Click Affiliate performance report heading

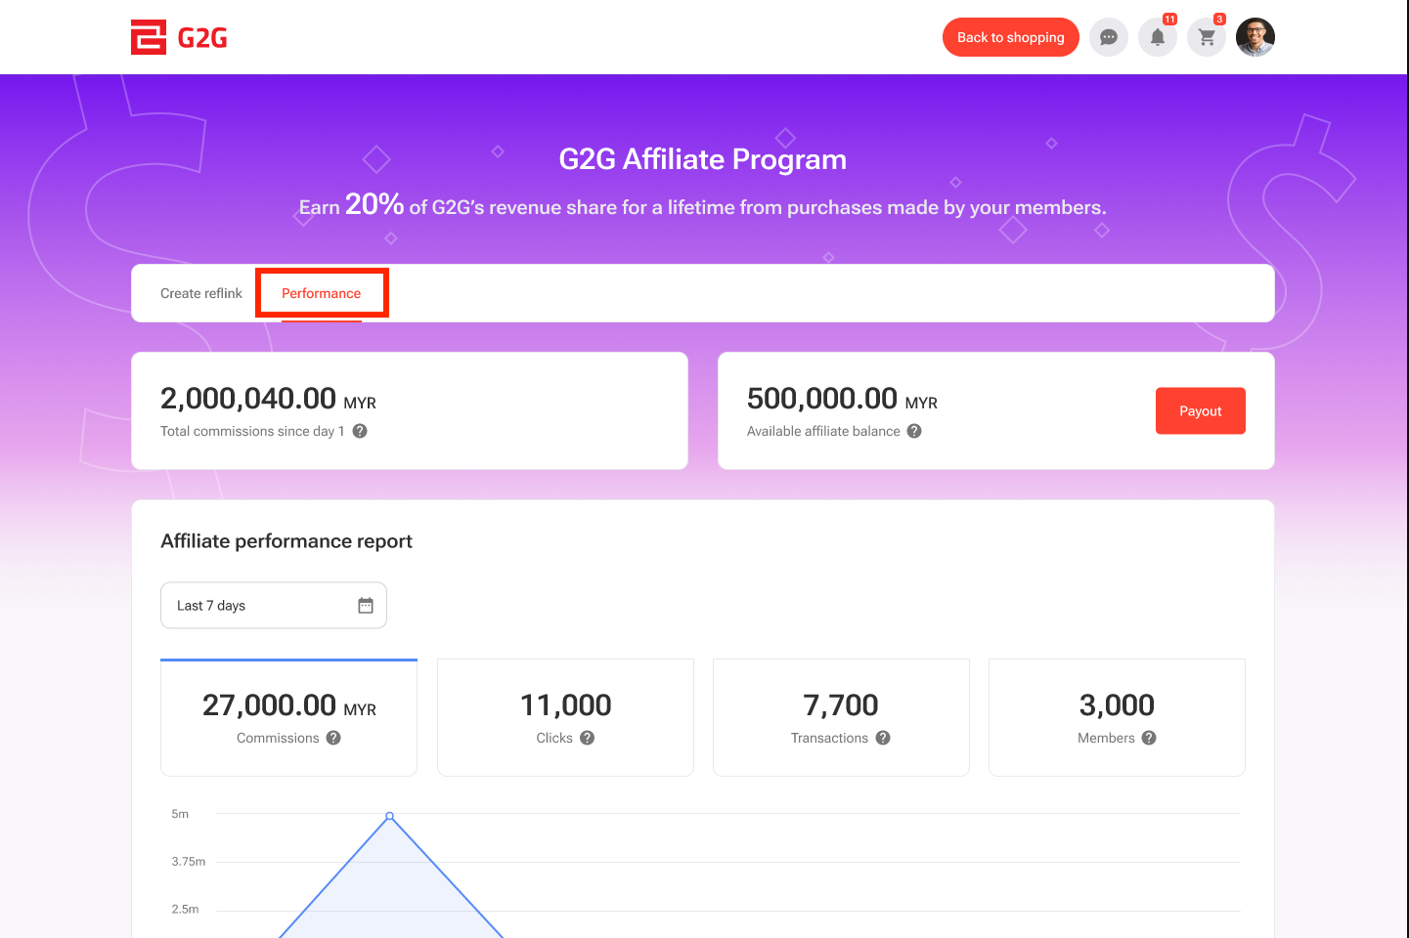click(x=286, y=541)
